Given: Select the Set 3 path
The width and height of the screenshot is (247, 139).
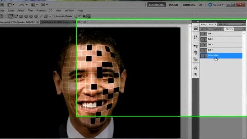Looking at the screenshot, I should (221, 45).
